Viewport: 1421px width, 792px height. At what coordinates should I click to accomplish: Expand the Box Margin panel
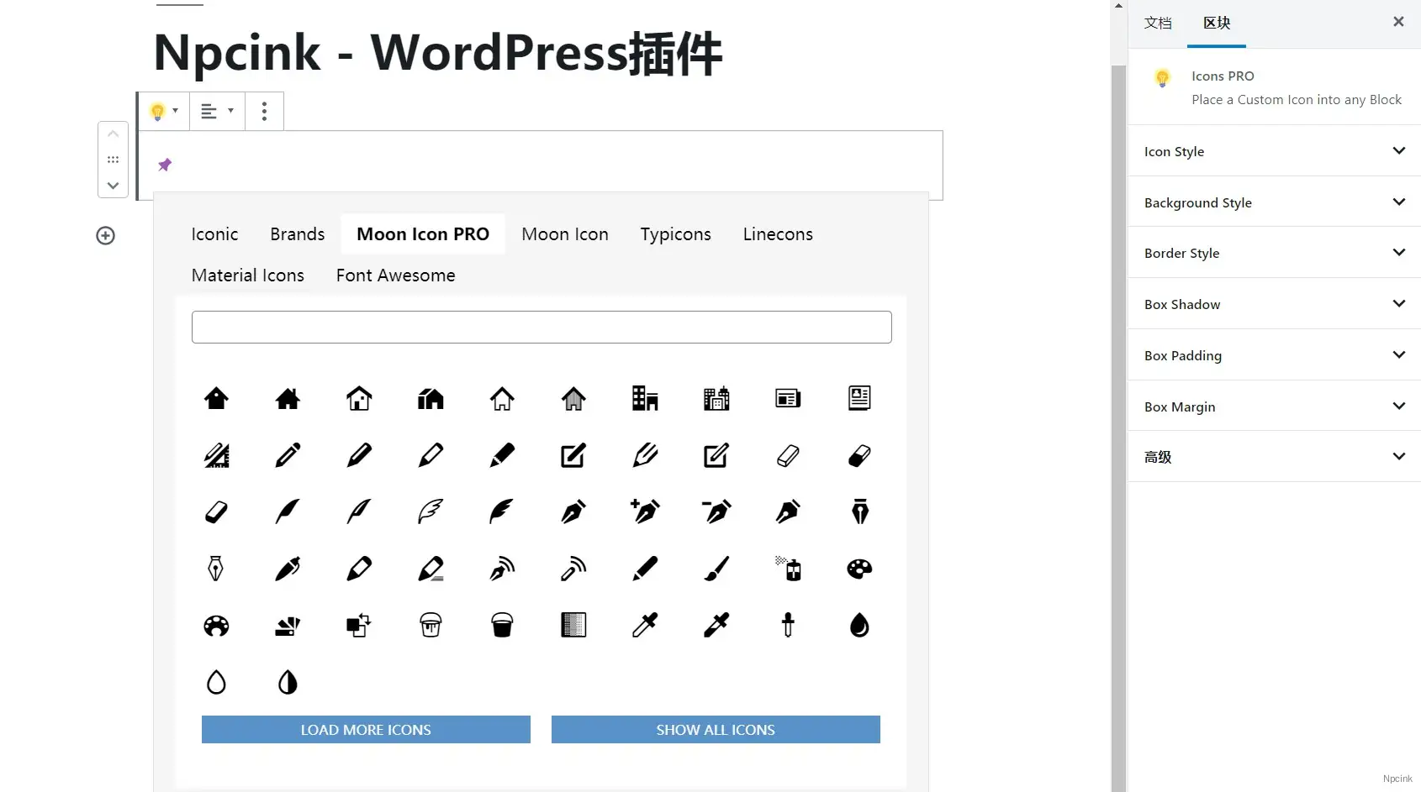[x=1274, y=406]
